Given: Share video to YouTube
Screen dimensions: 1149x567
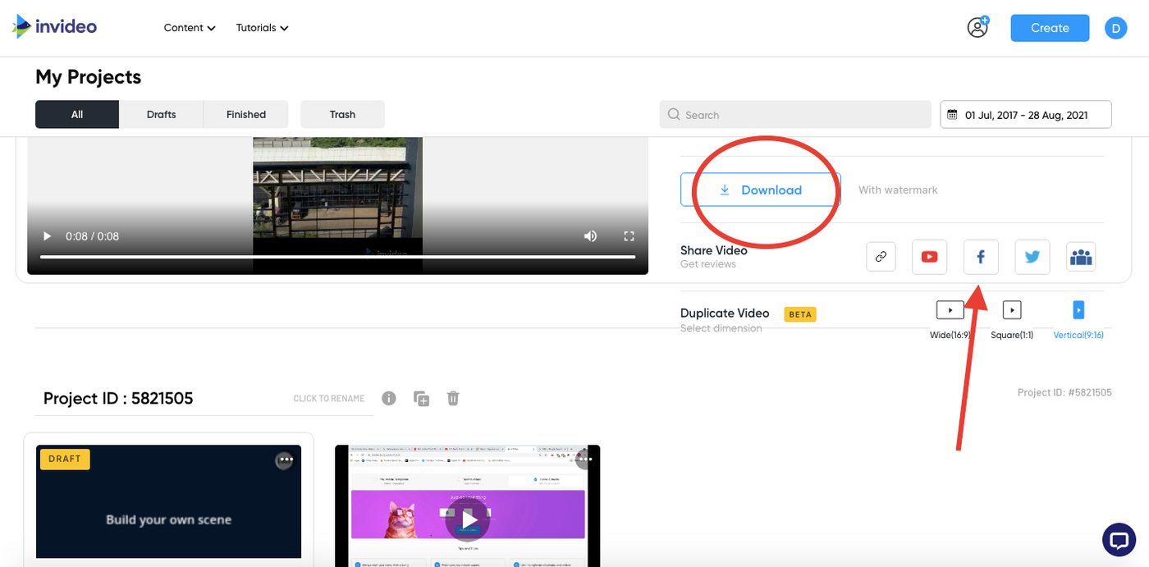Looking at the screenshot, I should (929, 257).
